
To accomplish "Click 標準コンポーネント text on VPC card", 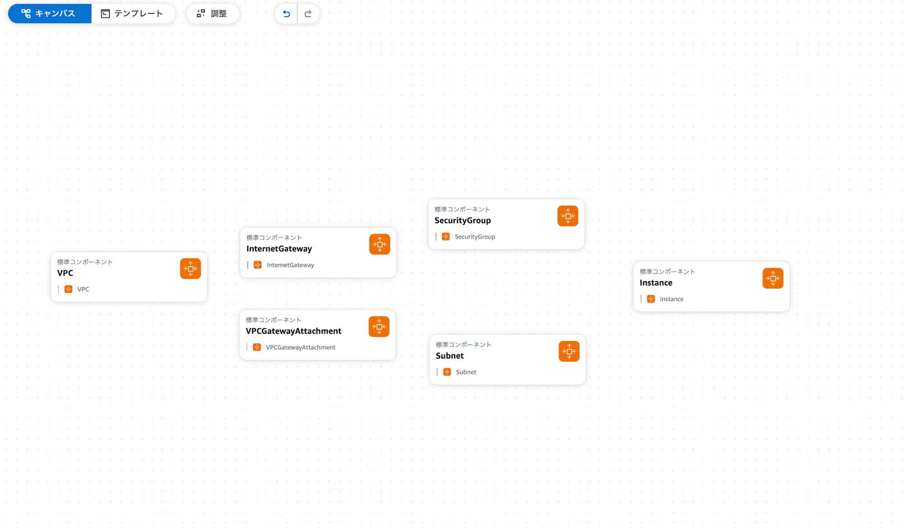I will (85, 262).
